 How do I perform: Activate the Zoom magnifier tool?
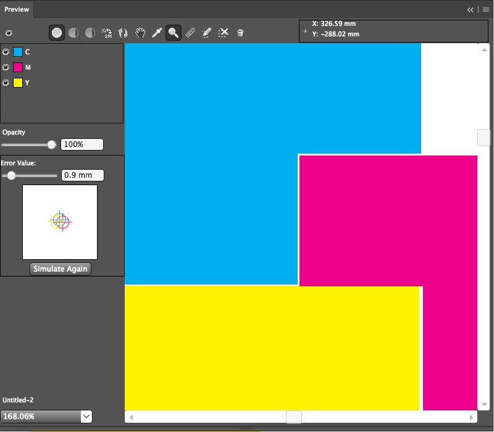coord(174,33)
